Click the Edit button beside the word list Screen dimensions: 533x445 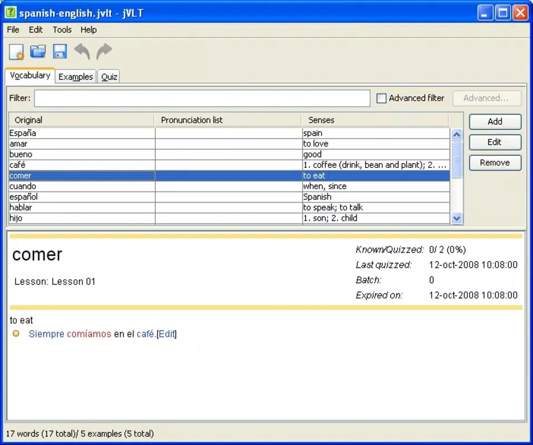click(x=495, y=142)
